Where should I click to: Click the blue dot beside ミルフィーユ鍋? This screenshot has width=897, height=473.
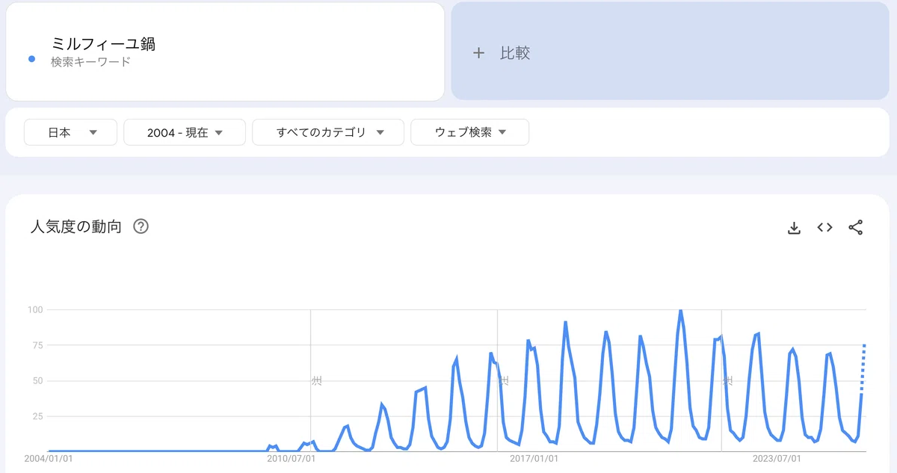click(31, 59)
